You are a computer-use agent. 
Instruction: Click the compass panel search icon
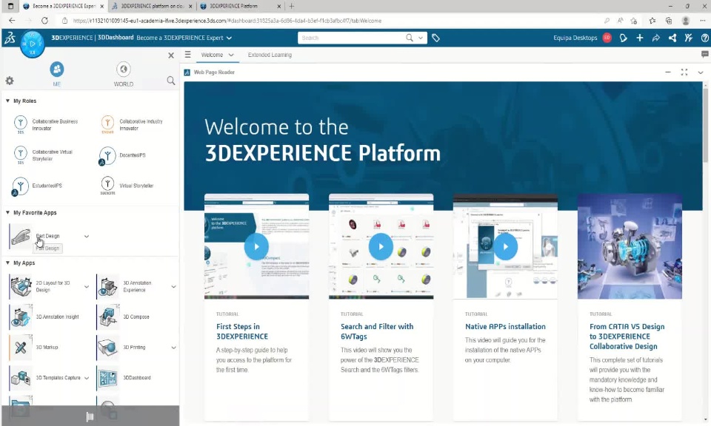(x=171, y=81)
